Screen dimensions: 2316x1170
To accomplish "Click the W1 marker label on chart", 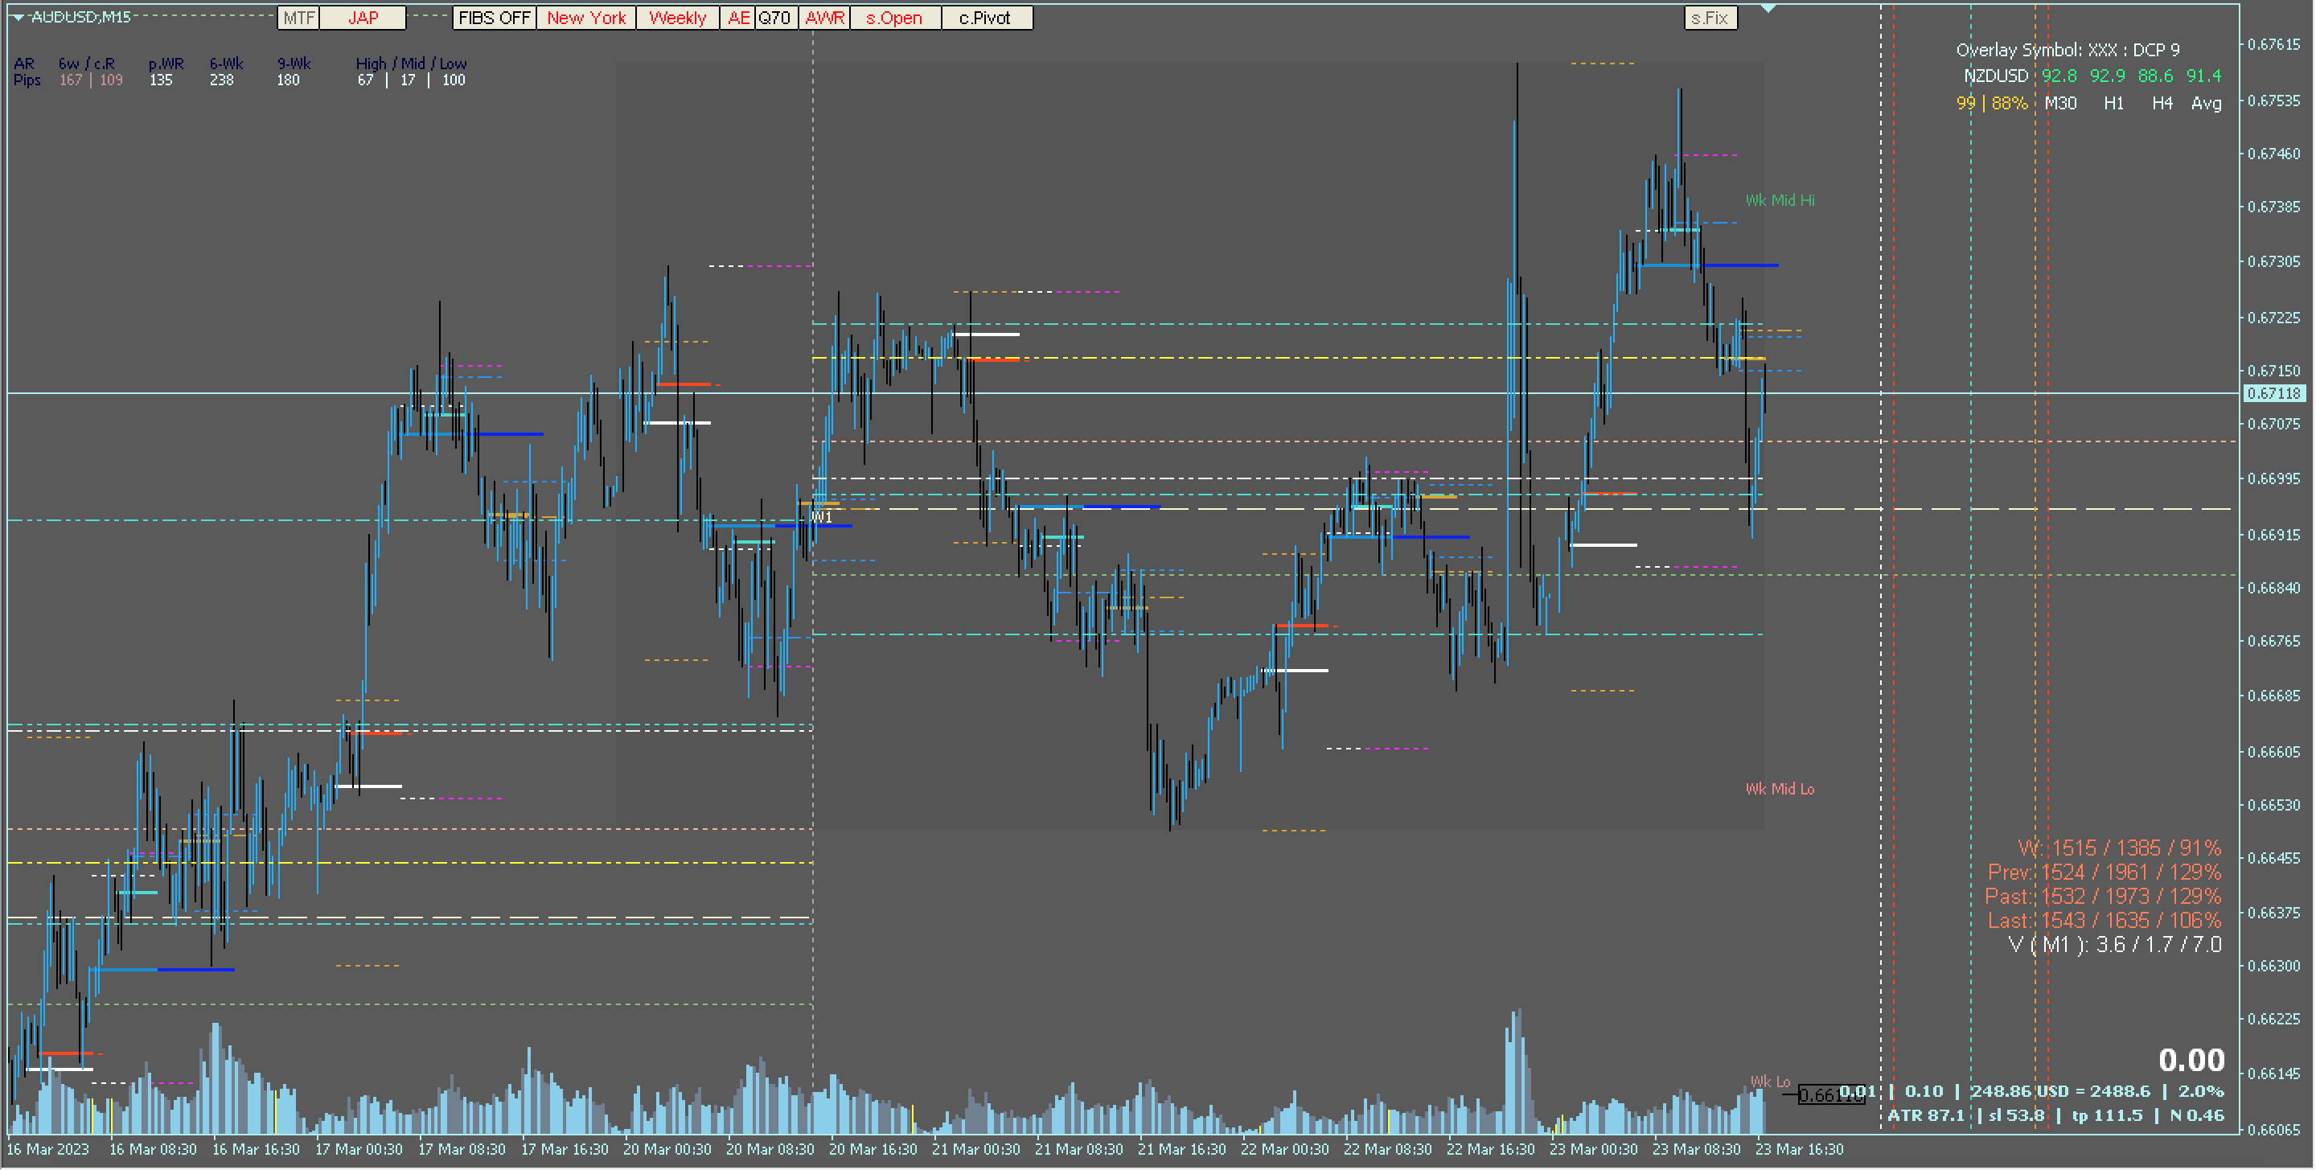I will pos(822,517).
